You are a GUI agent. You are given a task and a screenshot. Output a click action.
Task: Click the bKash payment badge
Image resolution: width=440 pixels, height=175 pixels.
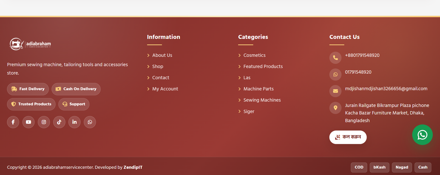click(380, 167)
